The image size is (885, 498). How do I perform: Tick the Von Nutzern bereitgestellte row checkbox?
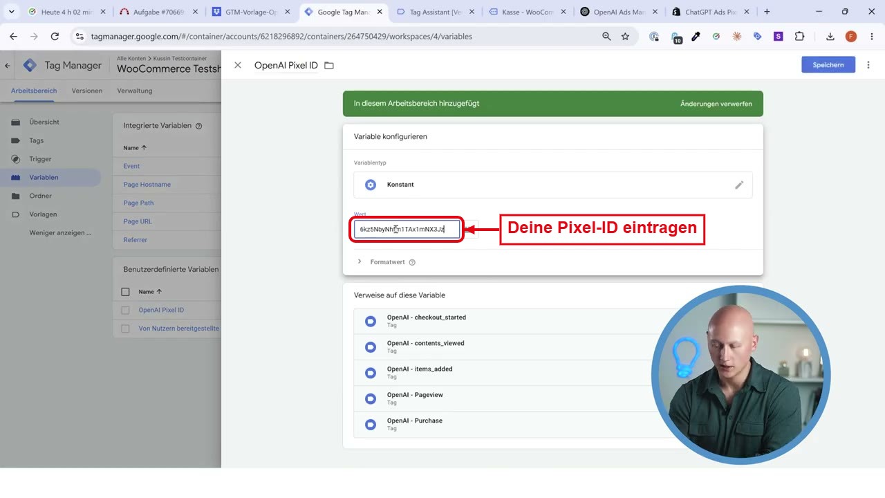(125, 329)
